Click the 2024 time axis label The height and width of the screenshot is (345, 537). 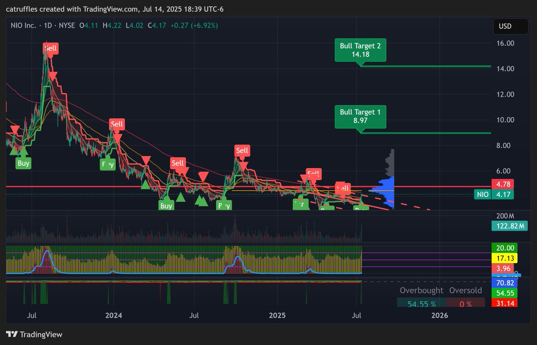point(114,316)
